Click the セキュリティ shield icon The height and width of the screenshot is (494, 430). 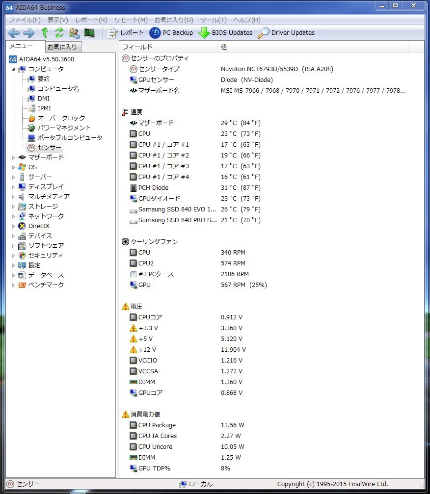(22, 255)
